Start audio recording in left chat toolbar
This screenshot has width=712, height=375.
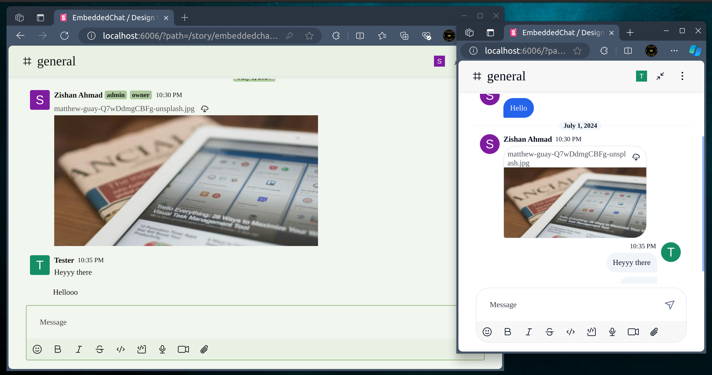(x=162, y=349)
